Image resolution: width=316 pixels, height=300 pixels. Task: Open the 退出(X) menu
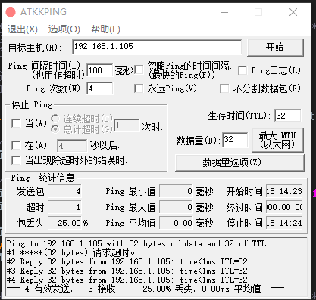pyautogui.click(x=23, y=29)
